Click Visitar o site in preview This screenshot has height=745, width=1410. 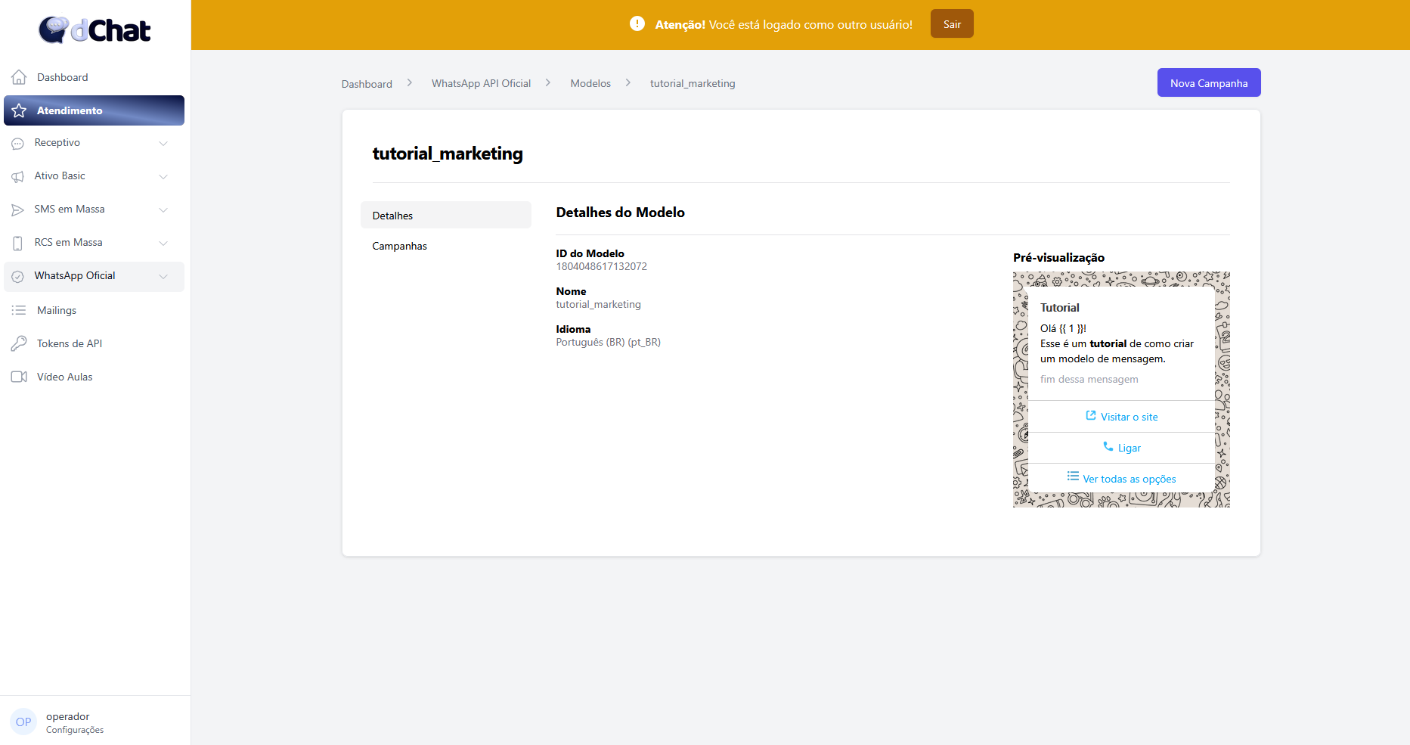pos(1122,417)
